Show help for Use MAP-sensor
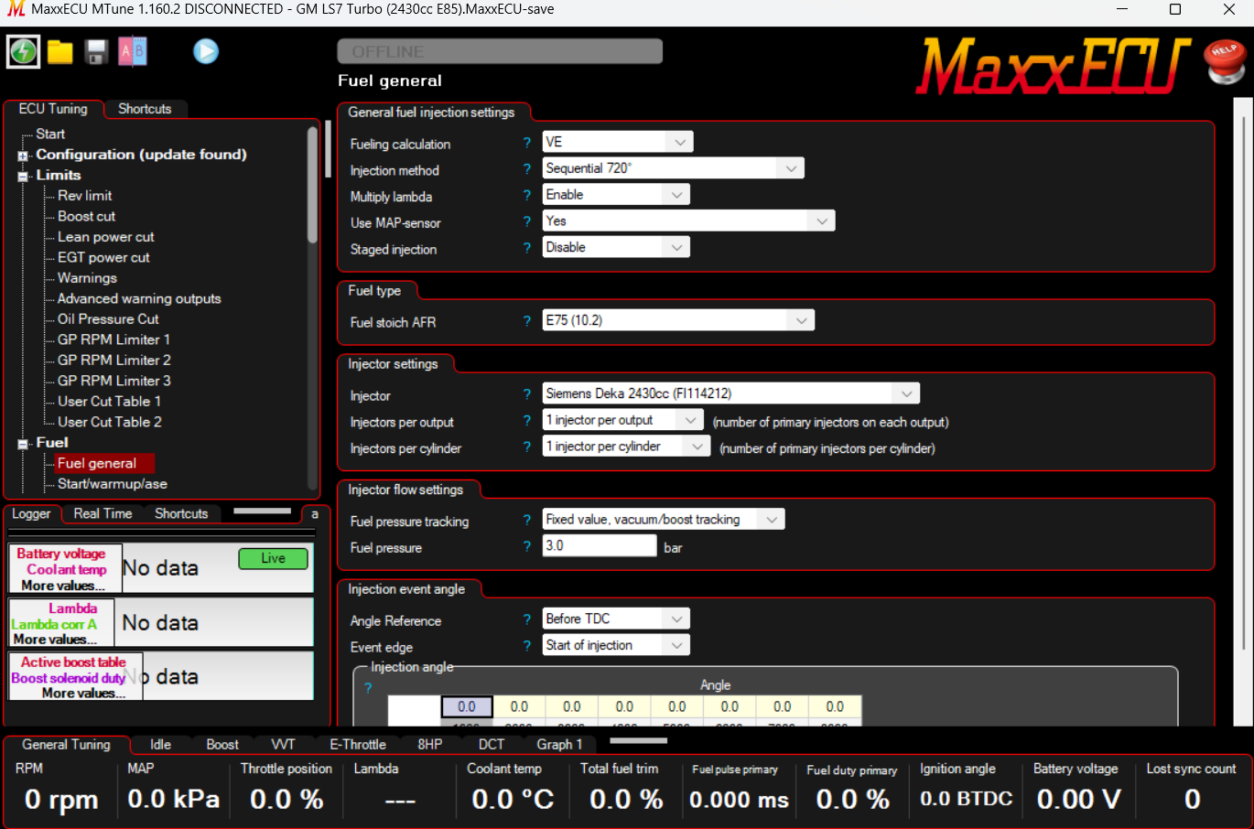 point(527,221)
